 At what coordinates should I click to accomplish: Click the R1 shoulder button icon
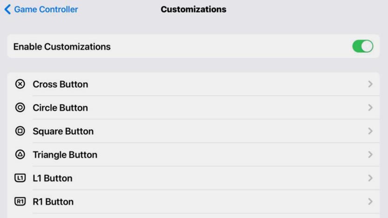20,201
